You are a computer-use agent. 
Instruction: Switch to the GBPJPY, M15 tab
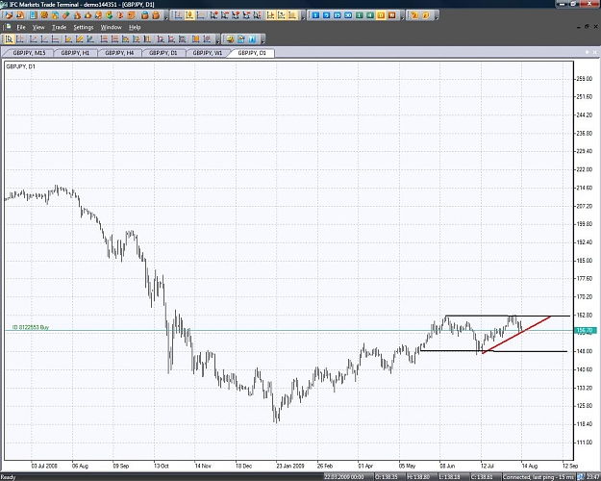point(29,53)
